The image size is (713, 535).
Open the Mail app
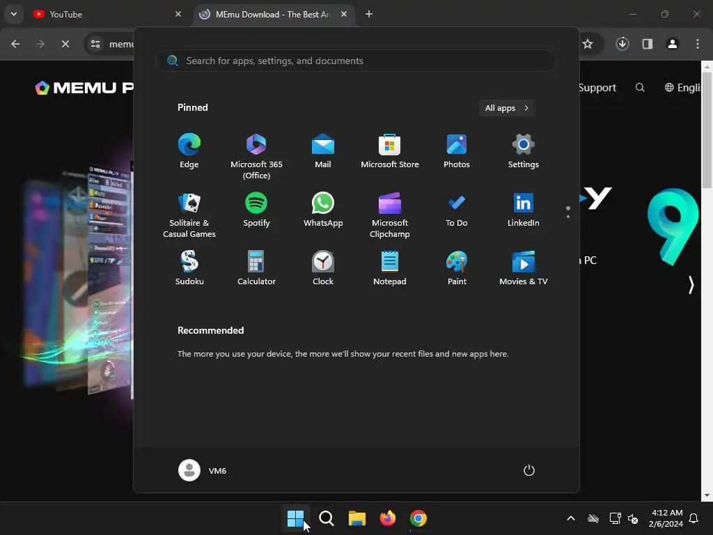(323, 151)
